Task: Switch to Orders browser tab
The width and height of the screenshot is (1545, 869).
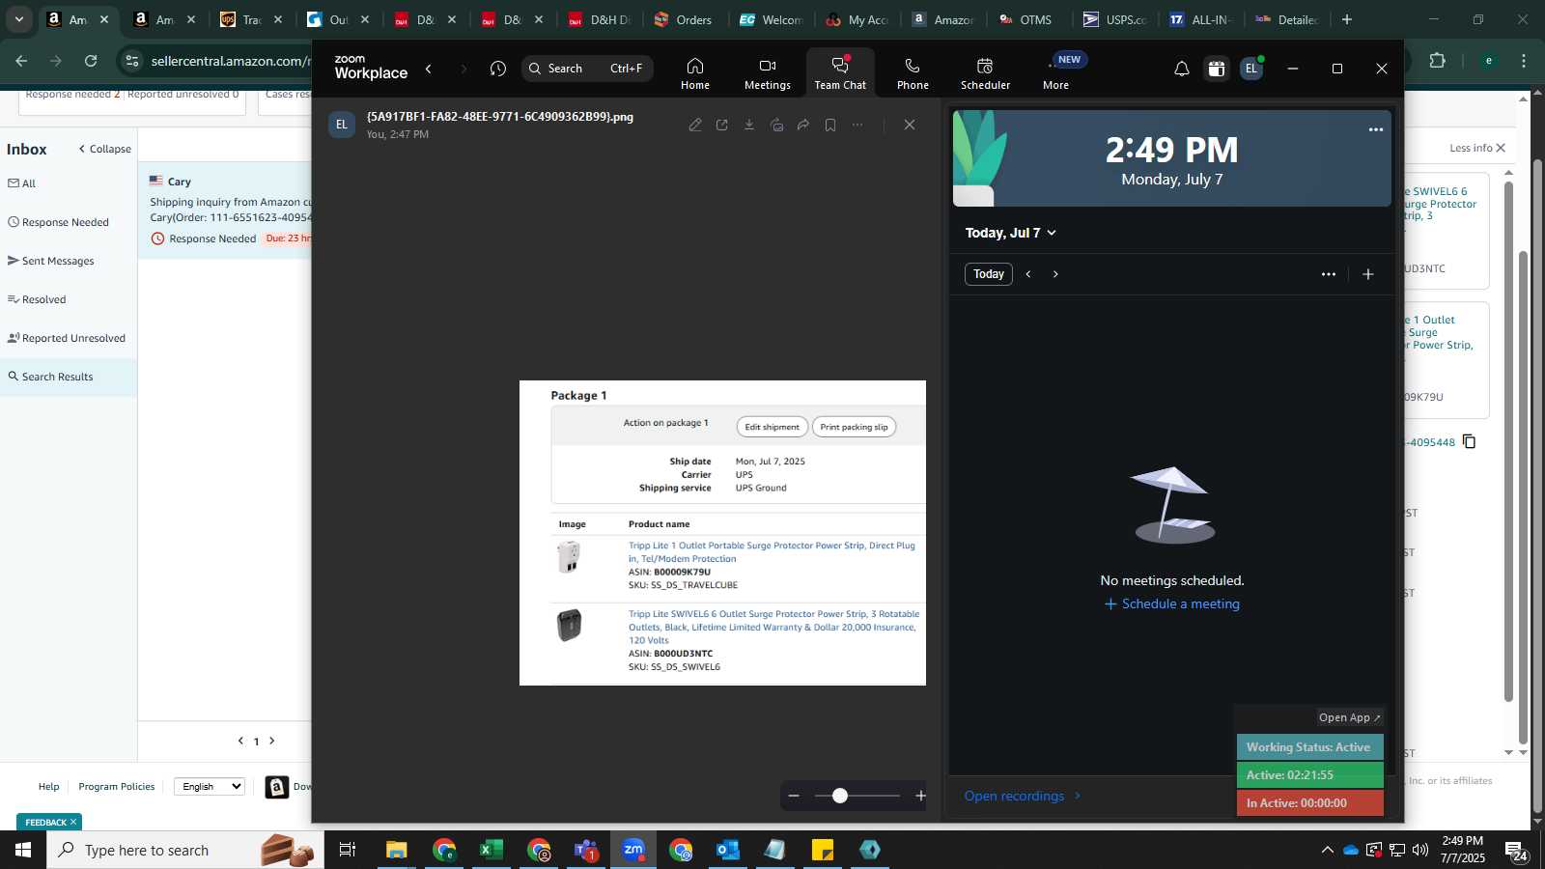Action: [x=684, y=19]
